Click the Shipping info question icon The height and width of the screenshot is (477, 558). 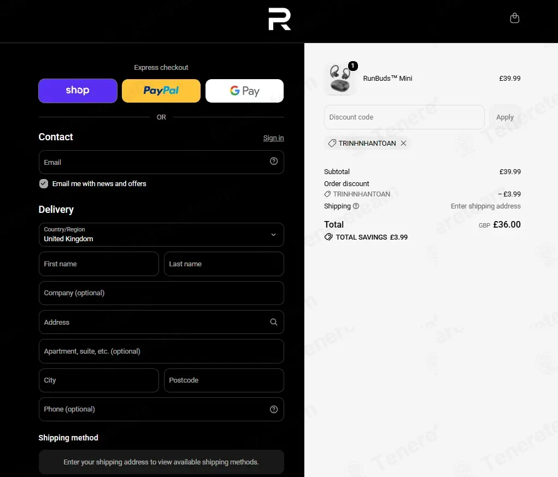[356, 206]
